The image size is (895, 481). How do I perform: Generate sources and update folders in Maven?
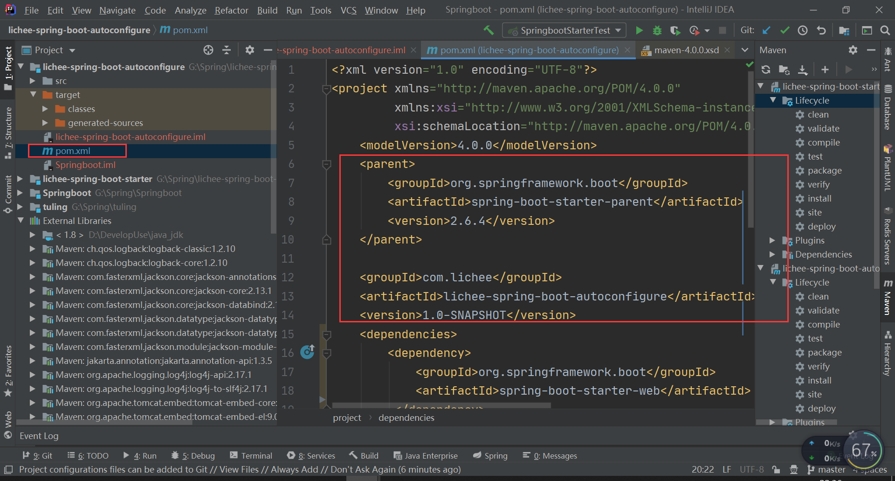pyautogui.click(x=784, y=70)
